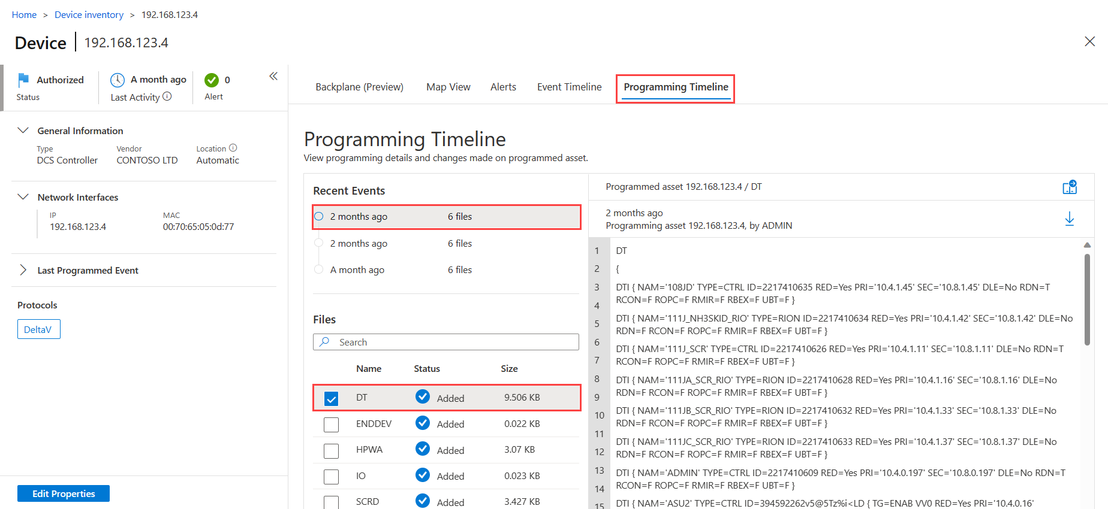Click the 9.506 KB size cell

(522, 397)
